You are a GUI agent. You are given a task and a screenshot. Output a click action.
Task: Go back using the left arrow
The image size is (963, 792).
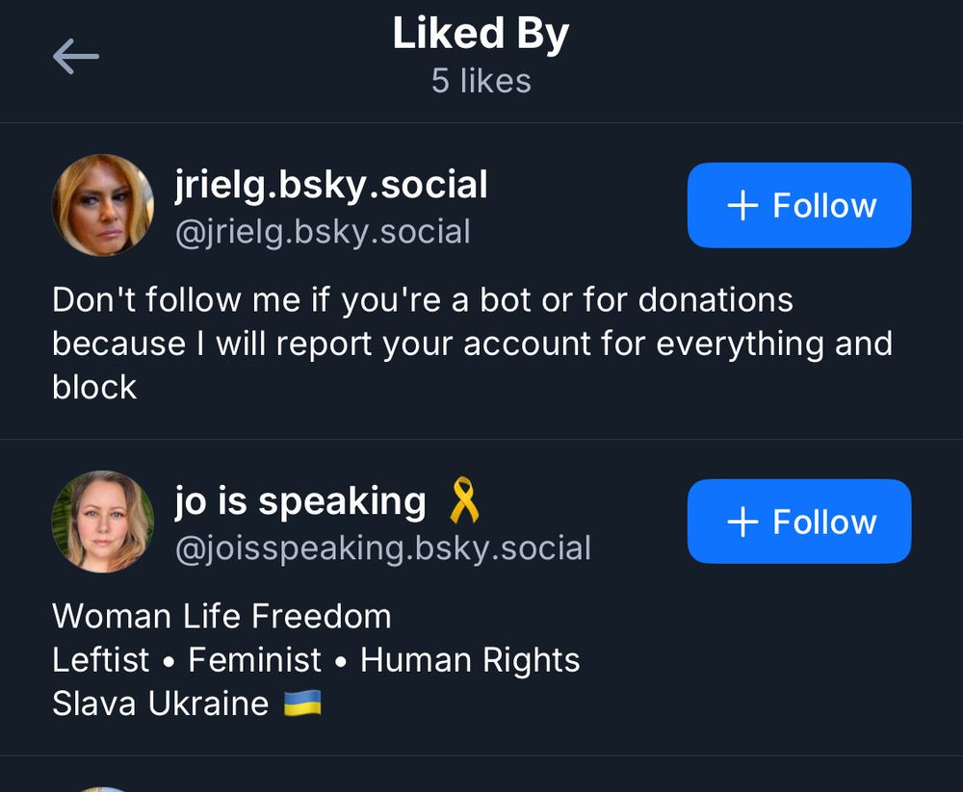pyautogui.click(x=76, y=57)
